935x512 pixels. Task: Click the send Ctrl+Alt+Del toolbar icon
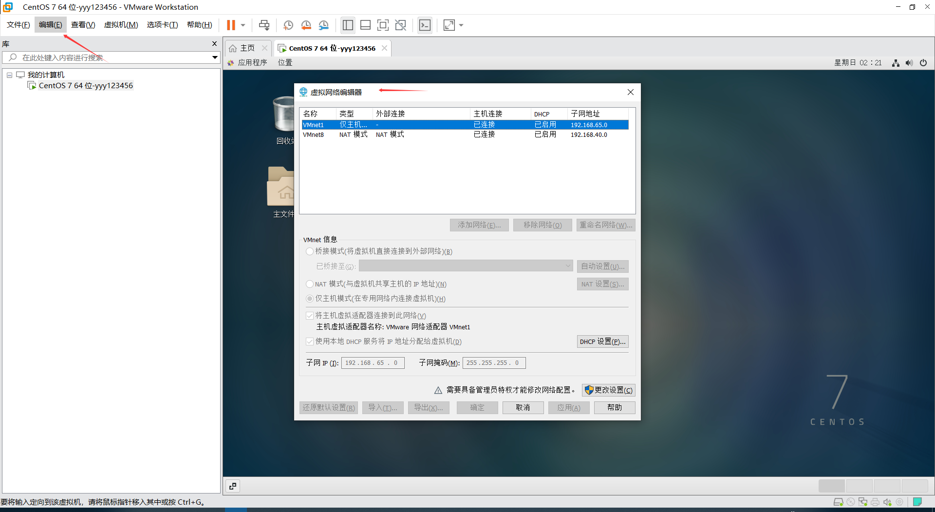(264, 25)
